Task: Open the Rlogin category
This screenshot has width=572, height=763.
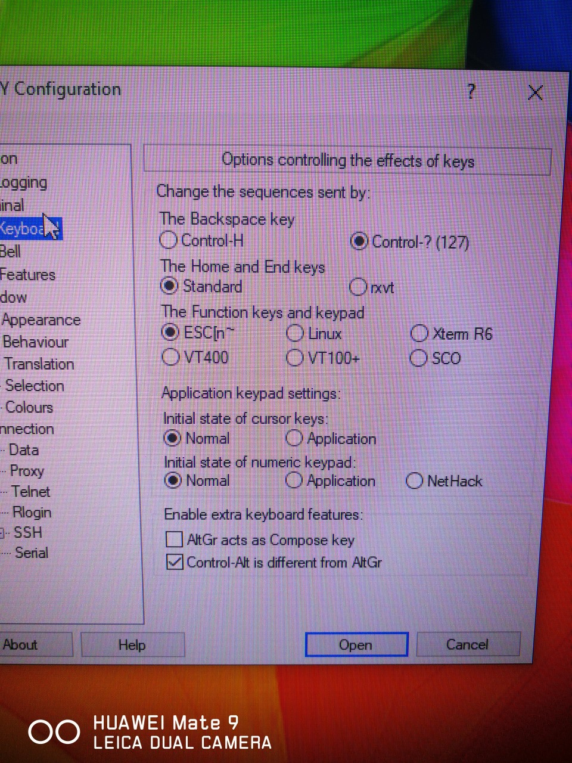Action: pos(32,512)
